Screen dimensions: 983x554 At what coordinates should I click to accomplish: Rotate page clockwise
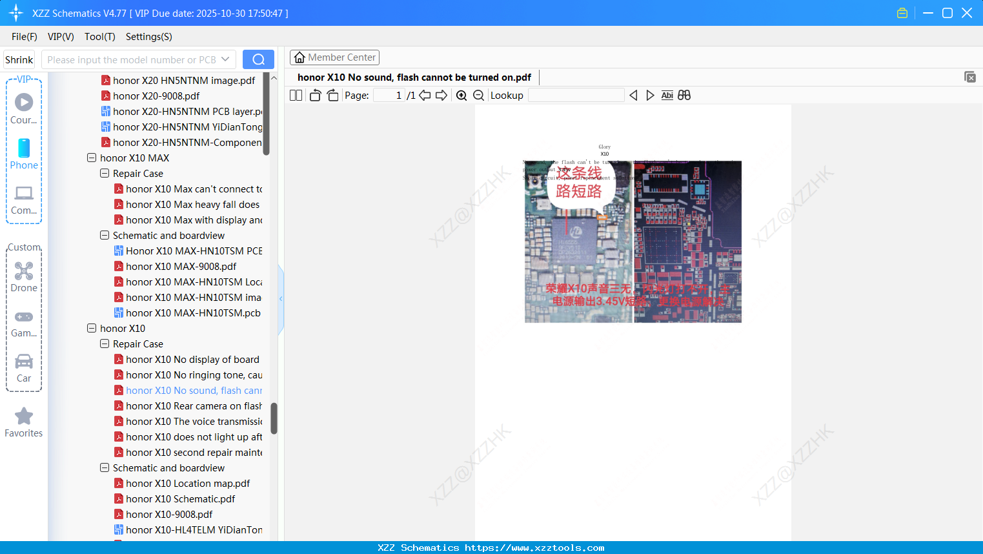tap(332, 96)
